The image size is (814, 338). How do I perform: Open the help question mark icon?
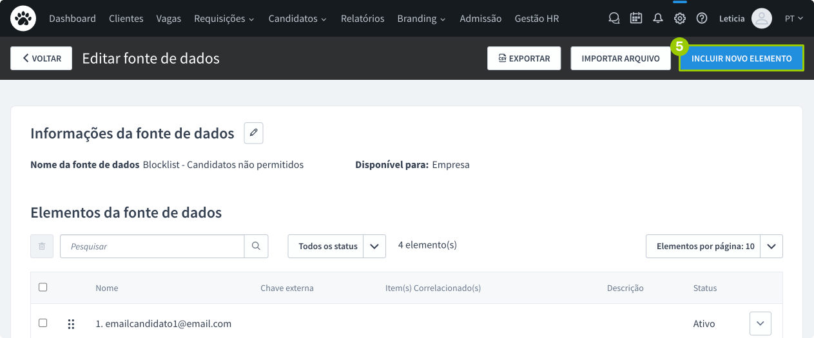click(702, 19)
